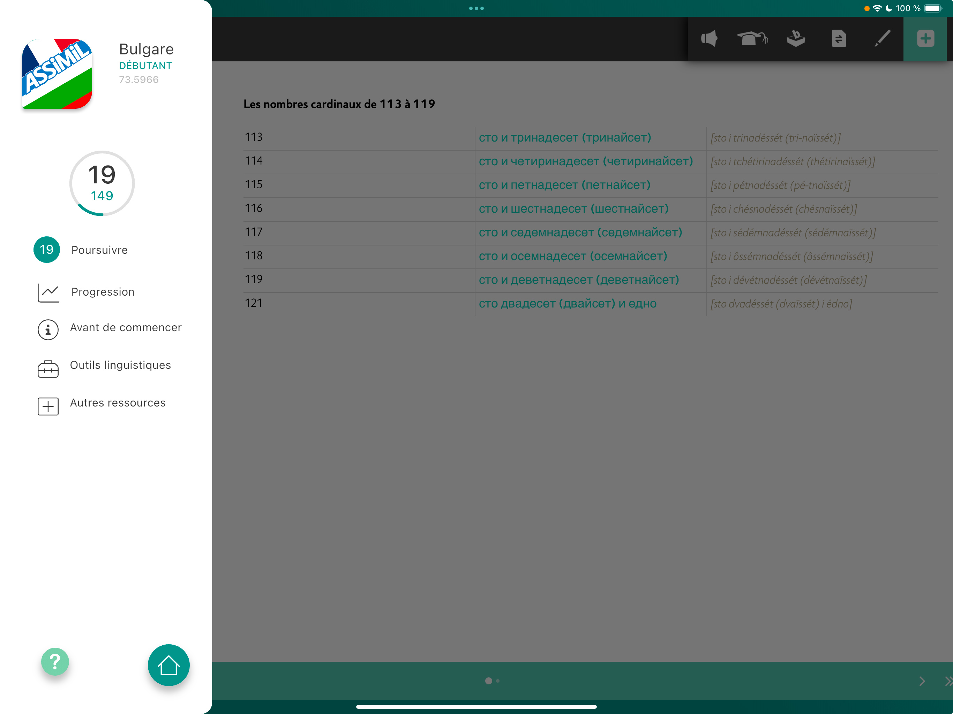This screenshot has width=953, height=714.
Task: Tap the second smaller page indicator dot
Action: click(498, 681)
